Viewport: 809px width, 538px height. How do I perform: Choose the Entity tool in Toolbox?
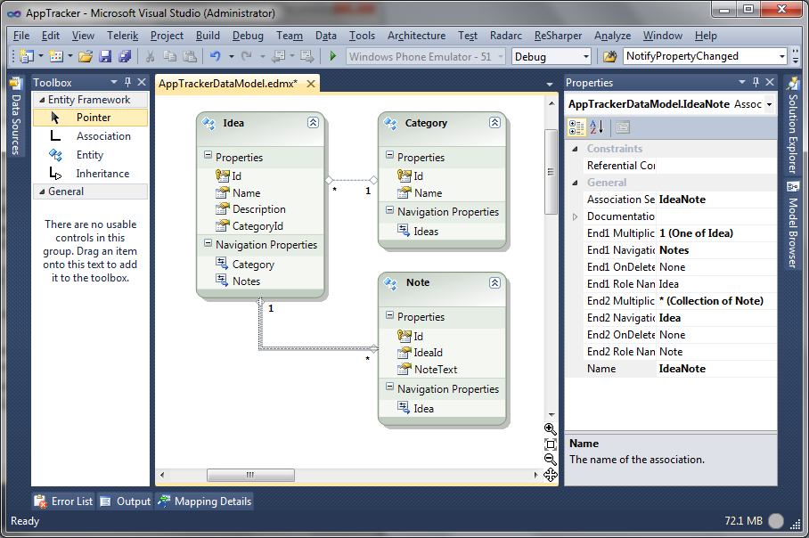tap(90, 155)
